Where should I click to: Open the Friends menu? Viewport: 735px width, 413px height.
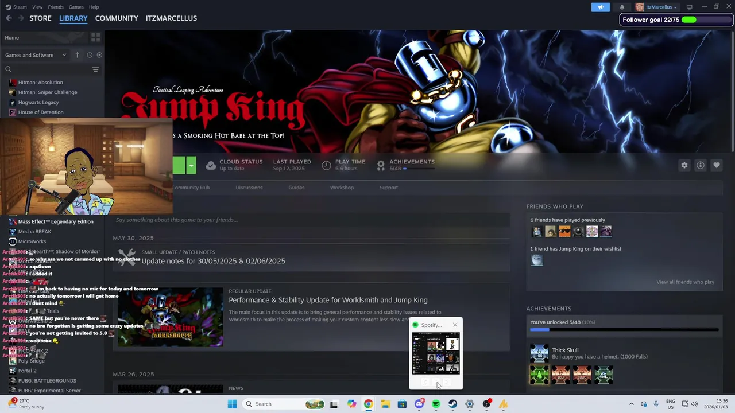point(56,7)
